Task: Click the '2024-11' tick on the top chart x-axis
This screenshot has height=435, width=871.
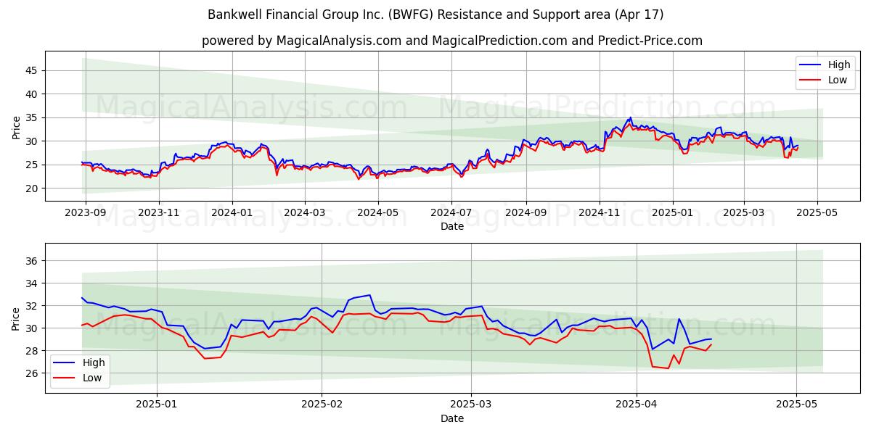Action: pyautogui.click(x=599, y=213)
